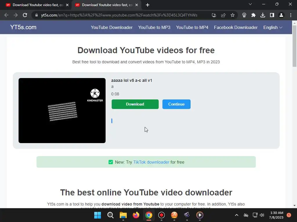Click the video duration 0:08

point(115,94)
